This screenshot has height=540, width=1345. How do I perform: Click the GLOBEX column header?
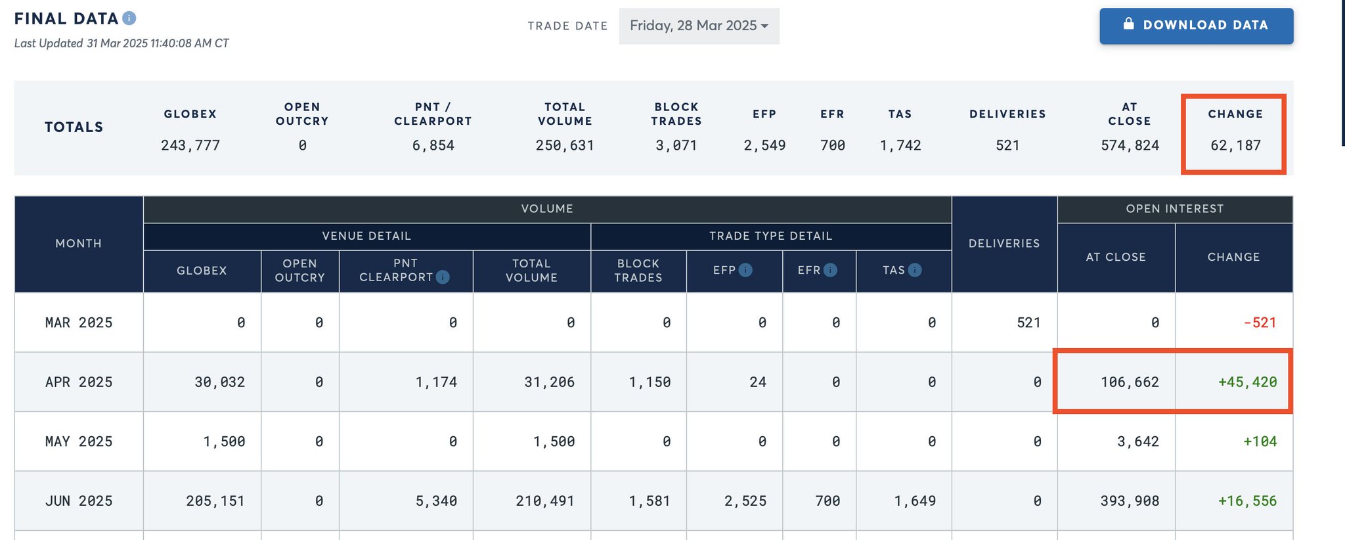pyautogui.click(x=202, y=271)
